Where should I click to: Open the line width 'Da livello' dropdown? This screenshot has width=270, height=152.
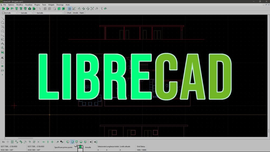pyautogui.click(x=26, y=13)
